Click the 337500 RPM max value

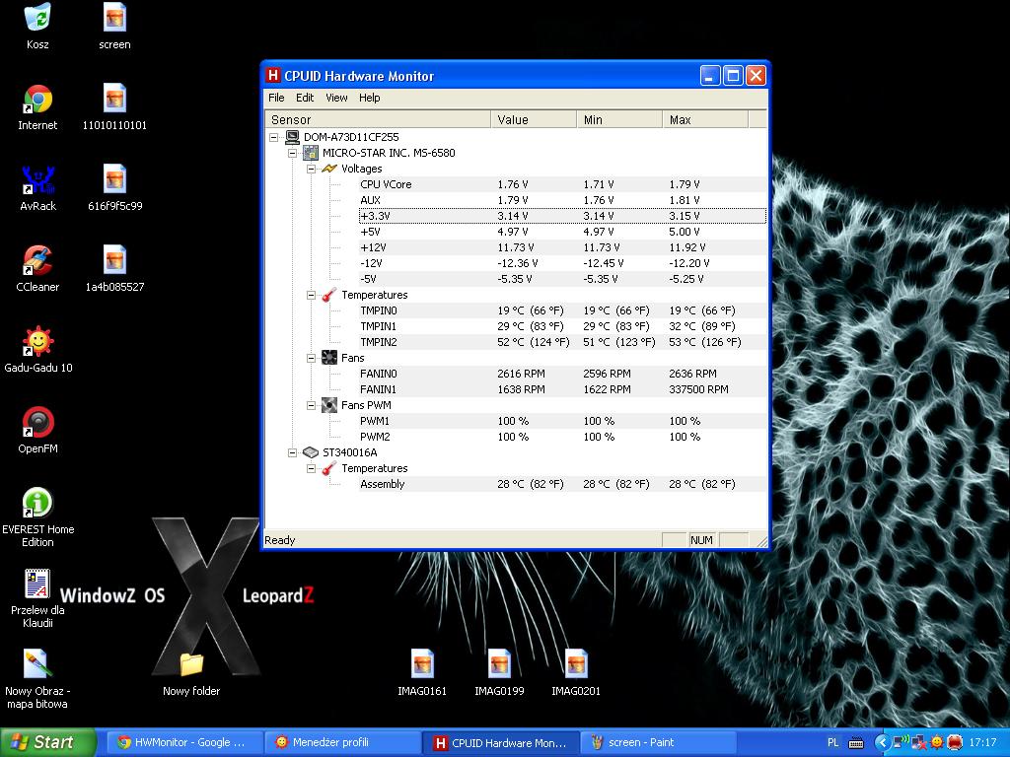point(699,389)
